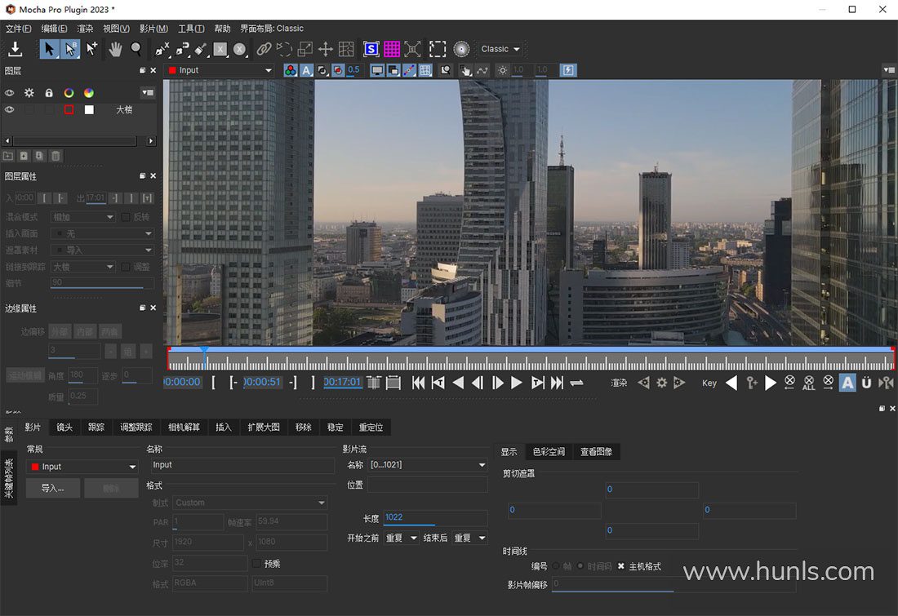Image resolution: width=898 pixels, height=616 pixels.
Task: Click the Save project download icon
Action: tap(16, 49)
